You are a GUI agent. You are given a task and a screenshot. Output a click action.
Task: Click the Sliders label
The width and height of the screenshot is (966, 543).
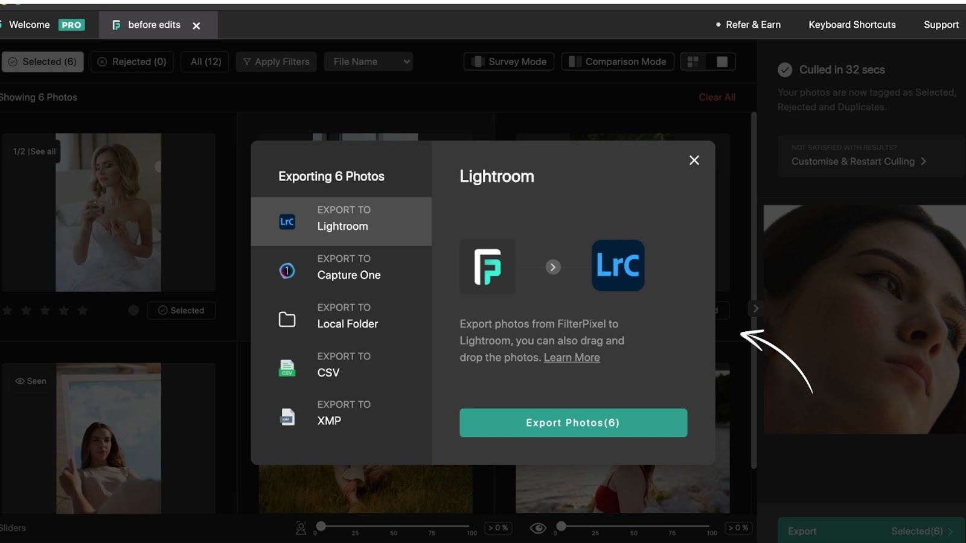[x=13, y=528]
